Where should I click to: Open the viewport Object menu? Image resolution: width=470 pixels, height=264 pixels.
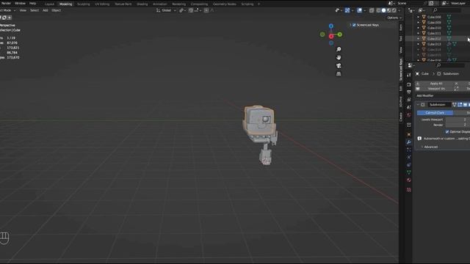[x=56, y=10]
